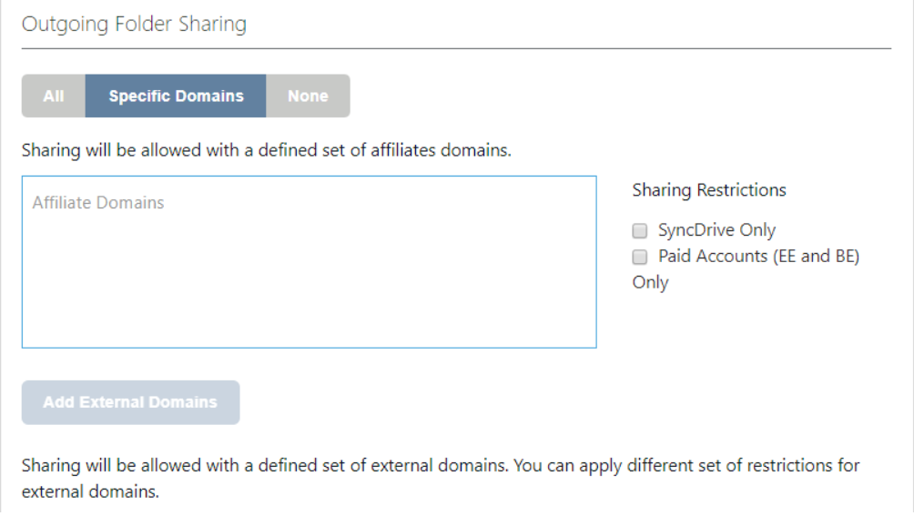Viewport: 914px width, 516px height.
Task: Click the "Paid Accounts (EE and BE)" label text
Action: pyautogui.click(x=758, y=257)
